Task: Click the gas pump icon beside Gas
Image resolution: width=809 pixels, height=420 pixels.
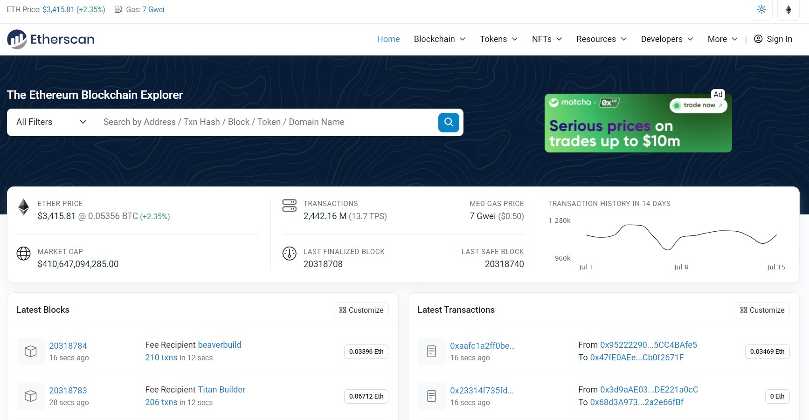Action: pyautogui.click(x=118, y=9)
